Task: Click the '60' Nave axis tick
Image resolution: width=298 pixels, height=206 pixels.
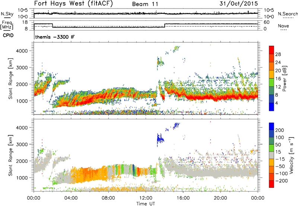Action: 266,22
